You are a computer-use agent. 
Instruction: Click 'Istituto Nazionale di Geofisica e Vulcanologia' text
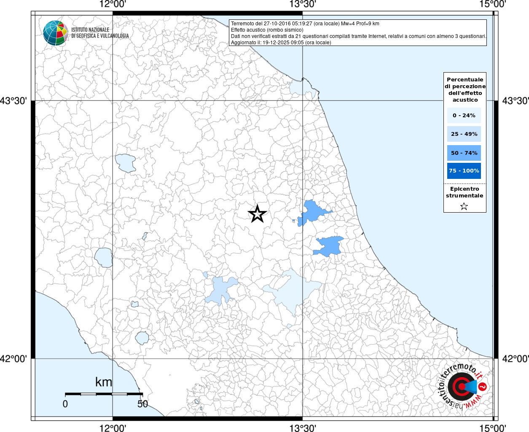(x=100, y=33)
